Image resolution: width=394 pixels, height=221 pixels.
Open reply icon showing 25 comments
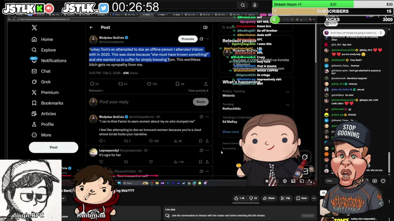coord(92,84)
